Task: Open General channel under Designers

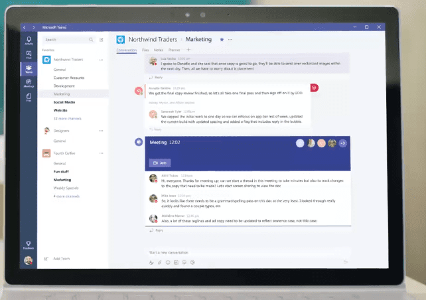Action: click(60, 141)
